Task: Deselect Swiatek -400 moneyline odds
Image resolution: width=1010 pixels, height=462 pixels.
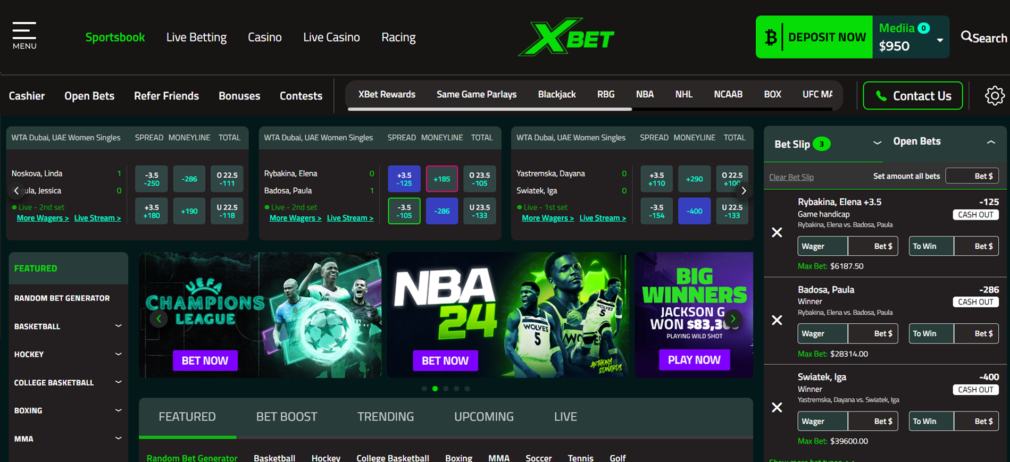Action: point(694,211)
